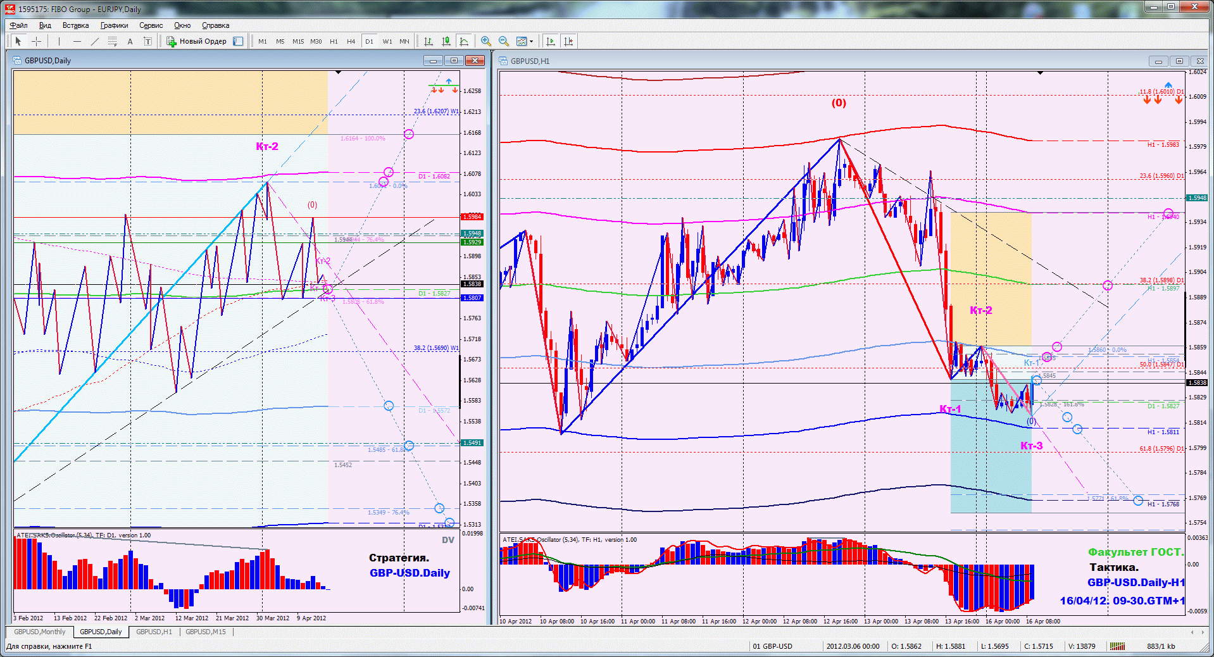The image size is (1214, 657).
Task: Click GBPUSD,Daily window title icon
Action: [x=18, y=61]
